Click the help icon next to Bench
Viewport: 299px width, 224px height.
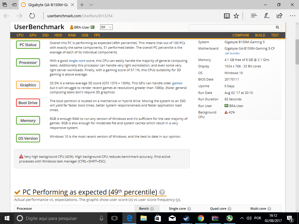152,209
